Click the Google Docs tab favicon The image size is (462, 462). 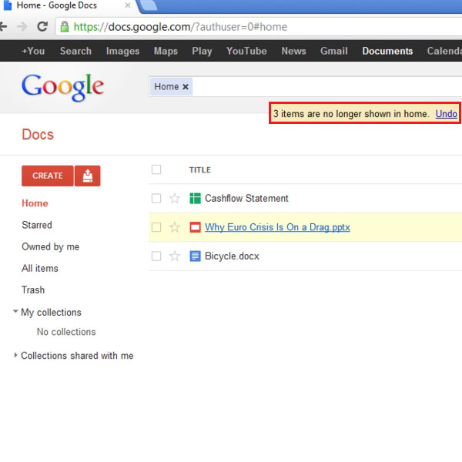click(x=8, y=5)
